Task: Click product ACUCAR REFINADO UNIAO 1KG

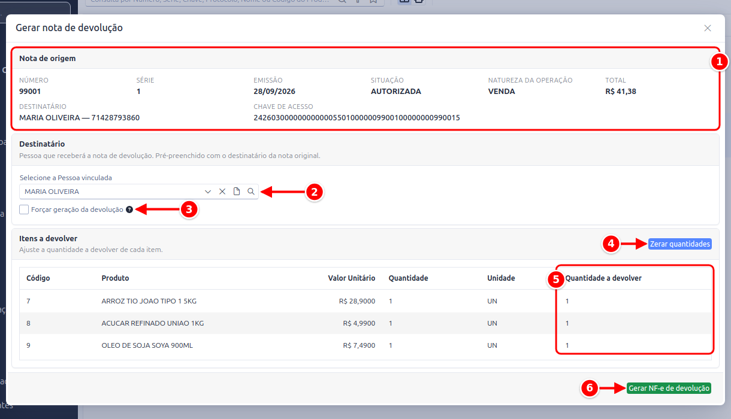Action: point(153,323)
